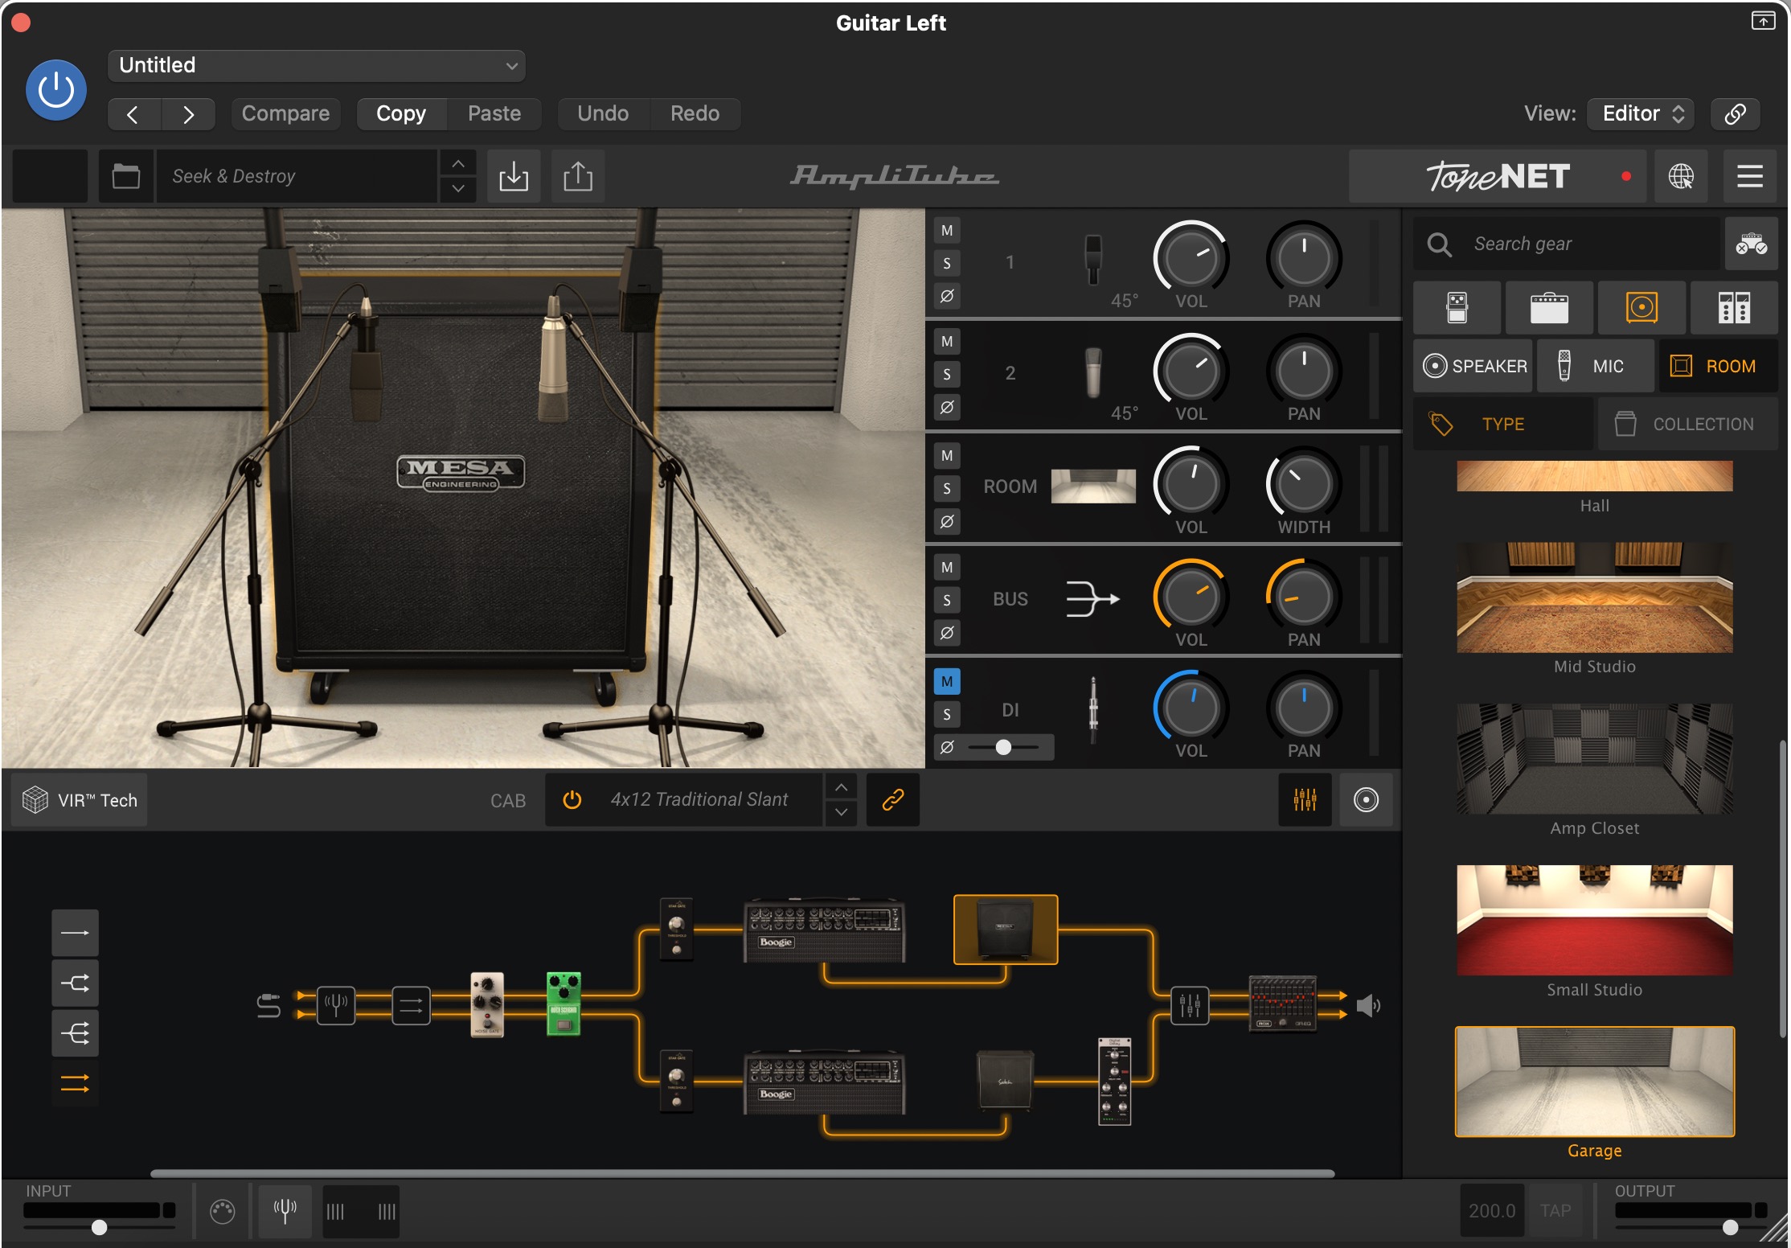
Task: Adjust the mic 1 VOL knob
Action: point(1191,259)
